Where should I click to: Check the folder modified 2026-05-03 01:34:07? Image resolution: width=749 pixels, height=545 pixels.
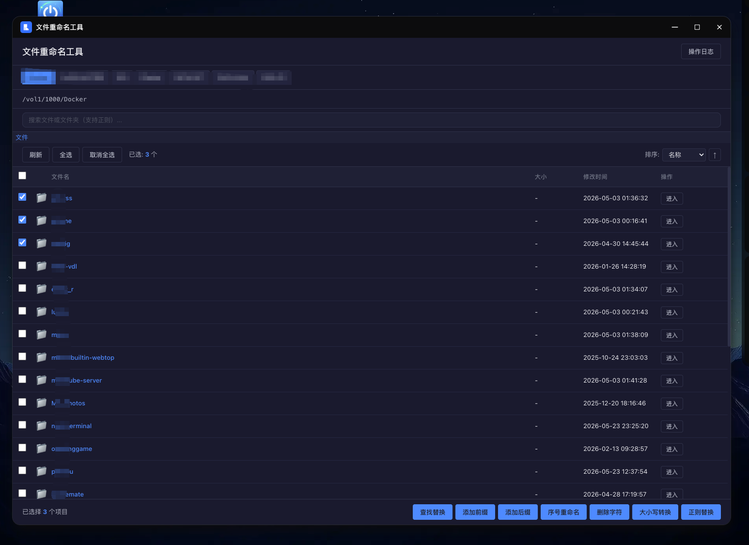click(x=22, y=288)
